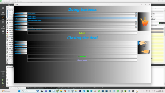
Task: Open the Vehicle name combo box arrow
Action: pos(136,13)
